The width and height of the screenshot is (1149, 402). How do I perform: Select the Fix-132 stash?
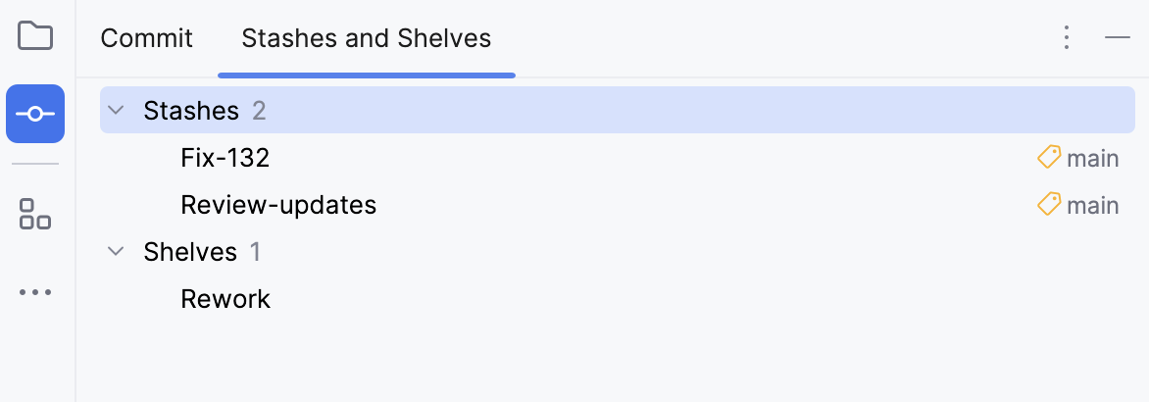(225, 158)
